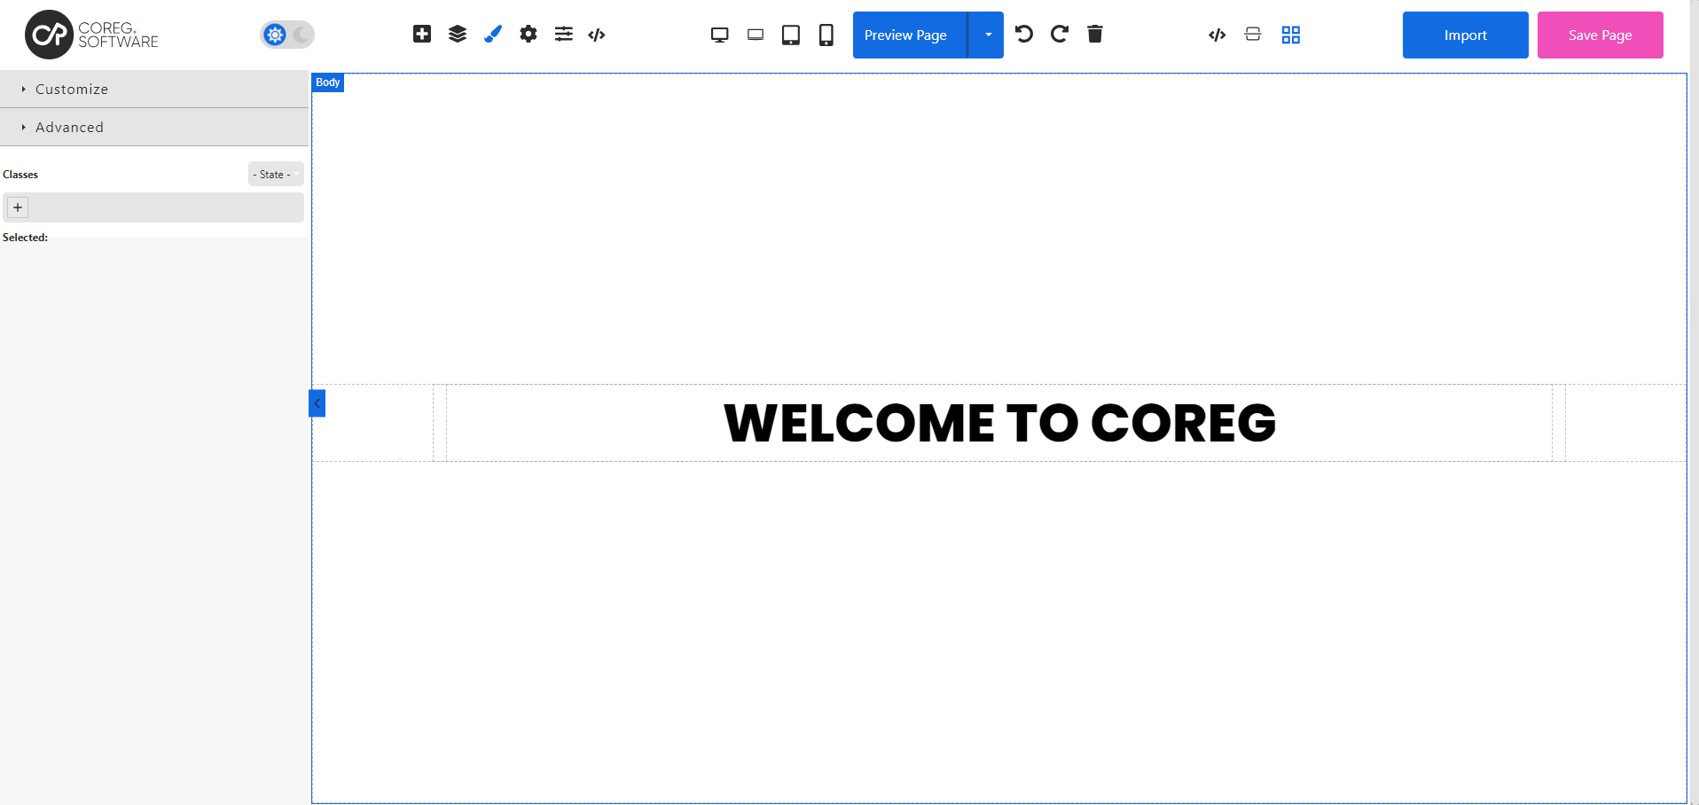Undo the last change

click(1024, 34)
